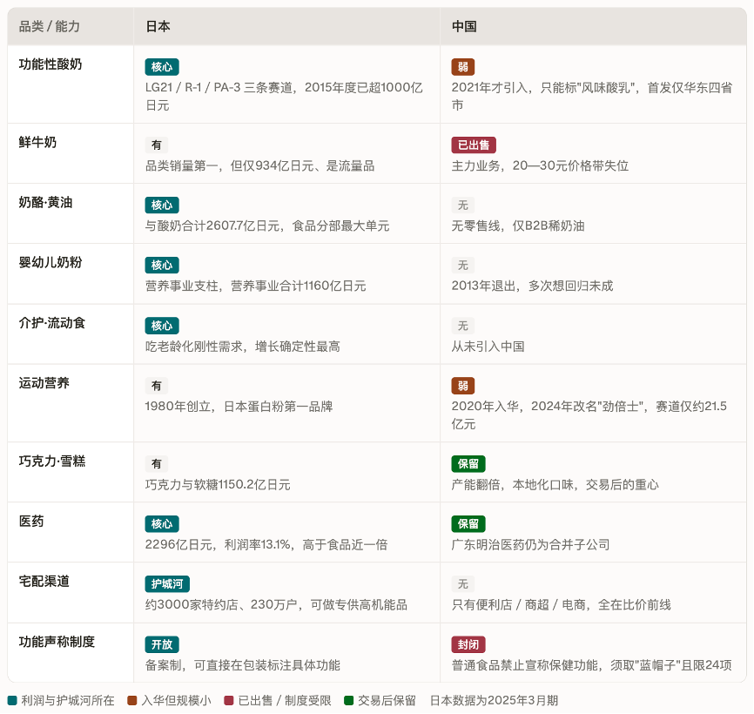754x714 pixels.
Task: Click the 核心 badge in 婴幼儿奶粉 row
Action: (x=162, y=266)
